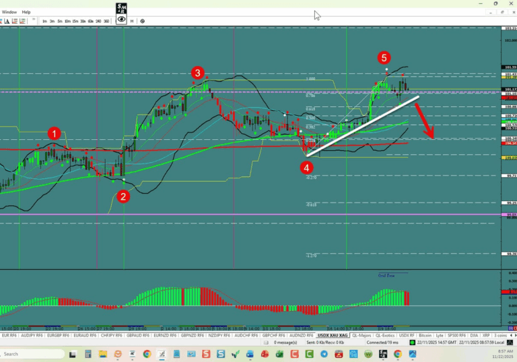Open the green 'C' app on taskbar

coord(309,355)
